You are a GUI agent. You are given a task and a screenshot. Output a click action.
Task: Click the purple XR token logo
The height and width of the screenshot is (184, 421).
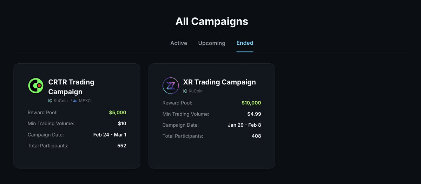[x=171, y=85]
